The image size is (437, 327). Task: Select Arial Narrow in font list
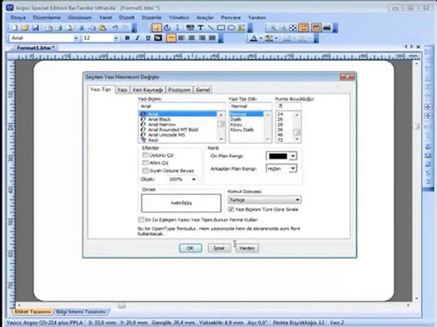tap(162, 124)
